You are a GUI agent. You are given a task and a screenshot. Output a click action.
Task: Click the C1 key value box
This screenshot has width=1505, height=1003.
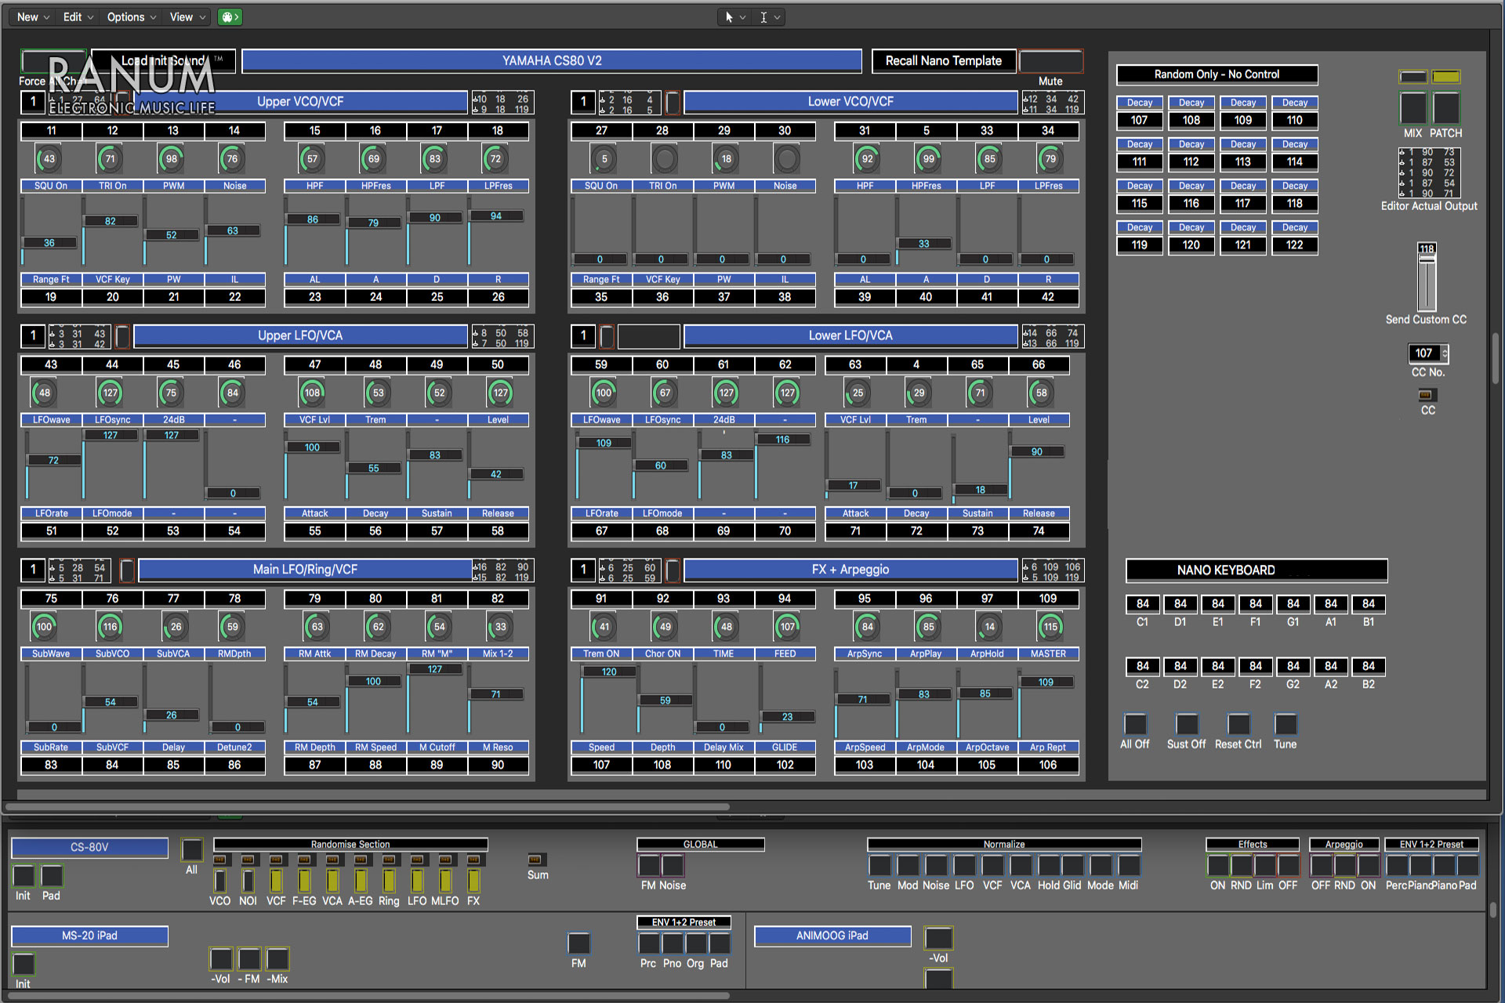[1143, 604]
